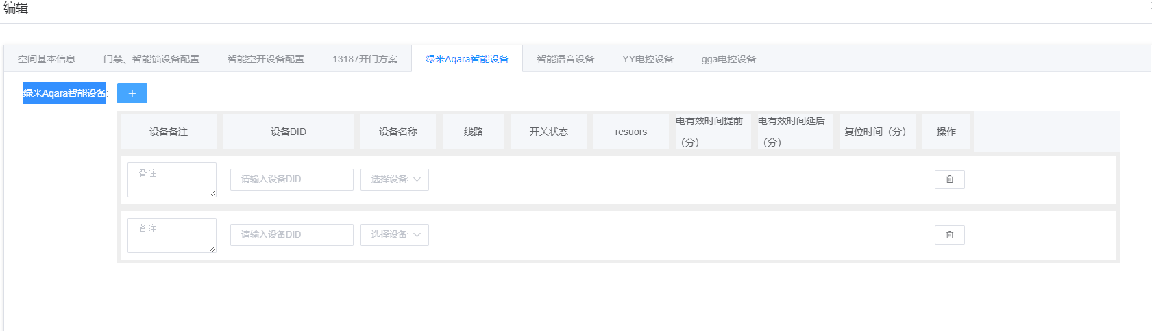This screenshot has height=331, width=1152.
Task: Click the 开关状态 column header
Action: pos(548,132)
